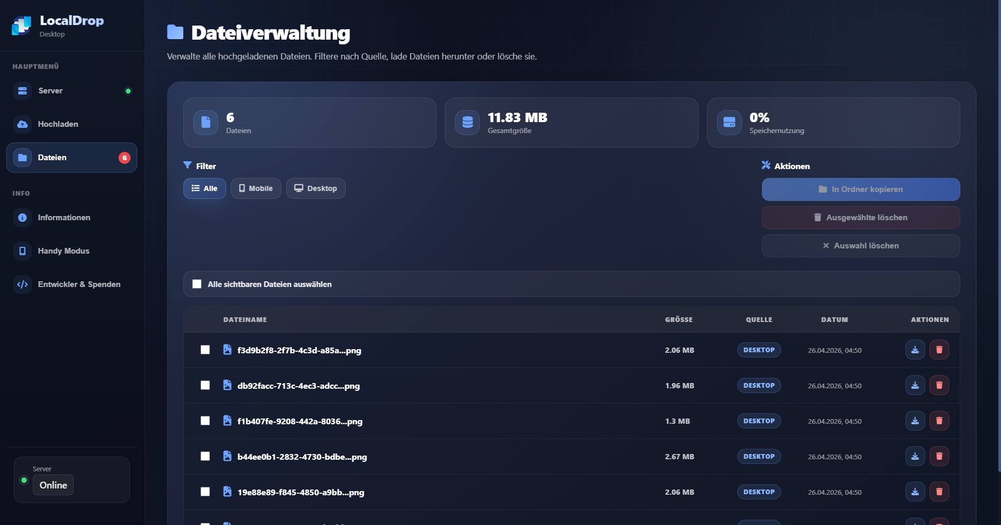Open the Informationen page
The height and width of the screenshot is (525, 1001).
click(x=72, y=218)
